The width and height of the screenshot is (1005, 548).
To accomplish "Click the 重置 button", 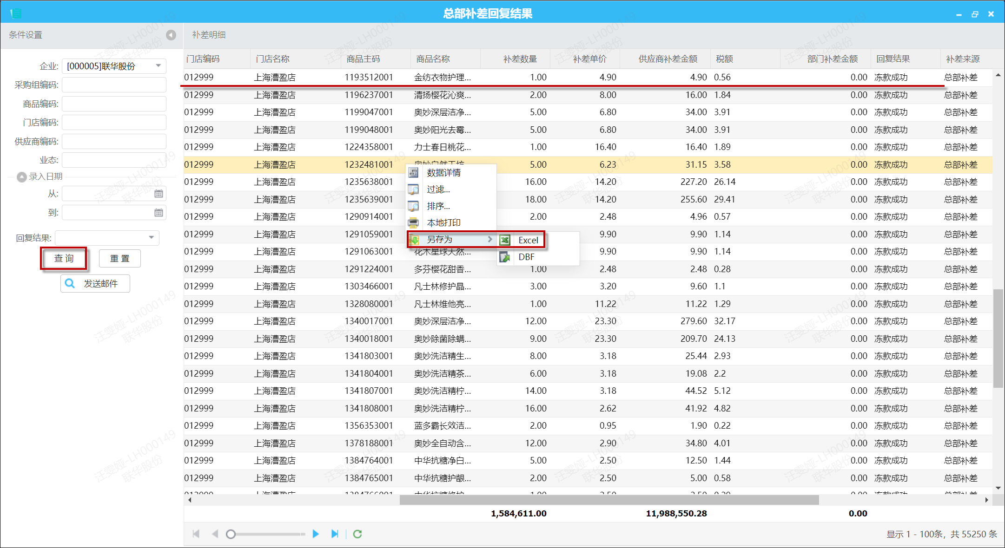I will pyautogui.click(x=119, y=258).
